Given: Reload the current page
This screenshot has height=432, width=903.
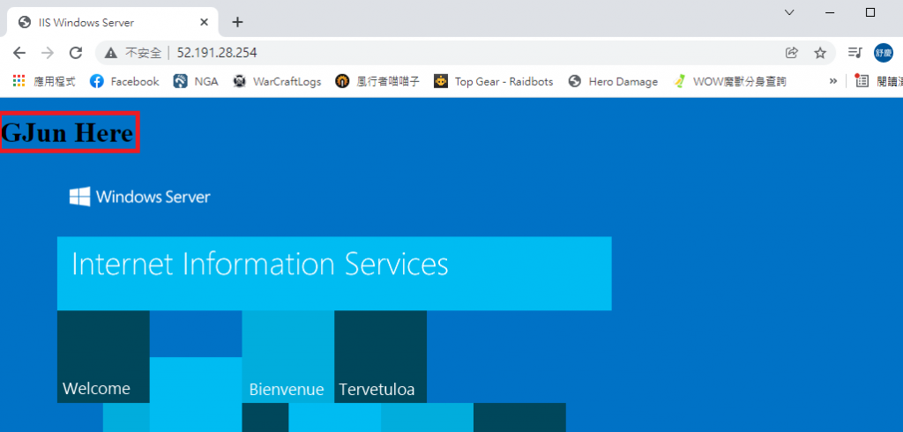Looking at the screenshot, I should click(76, 53).
